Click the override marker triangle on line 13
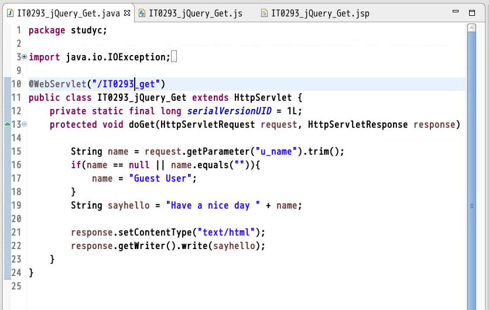Viewport: 489px width, 310px height. click(x=8, y=124)
